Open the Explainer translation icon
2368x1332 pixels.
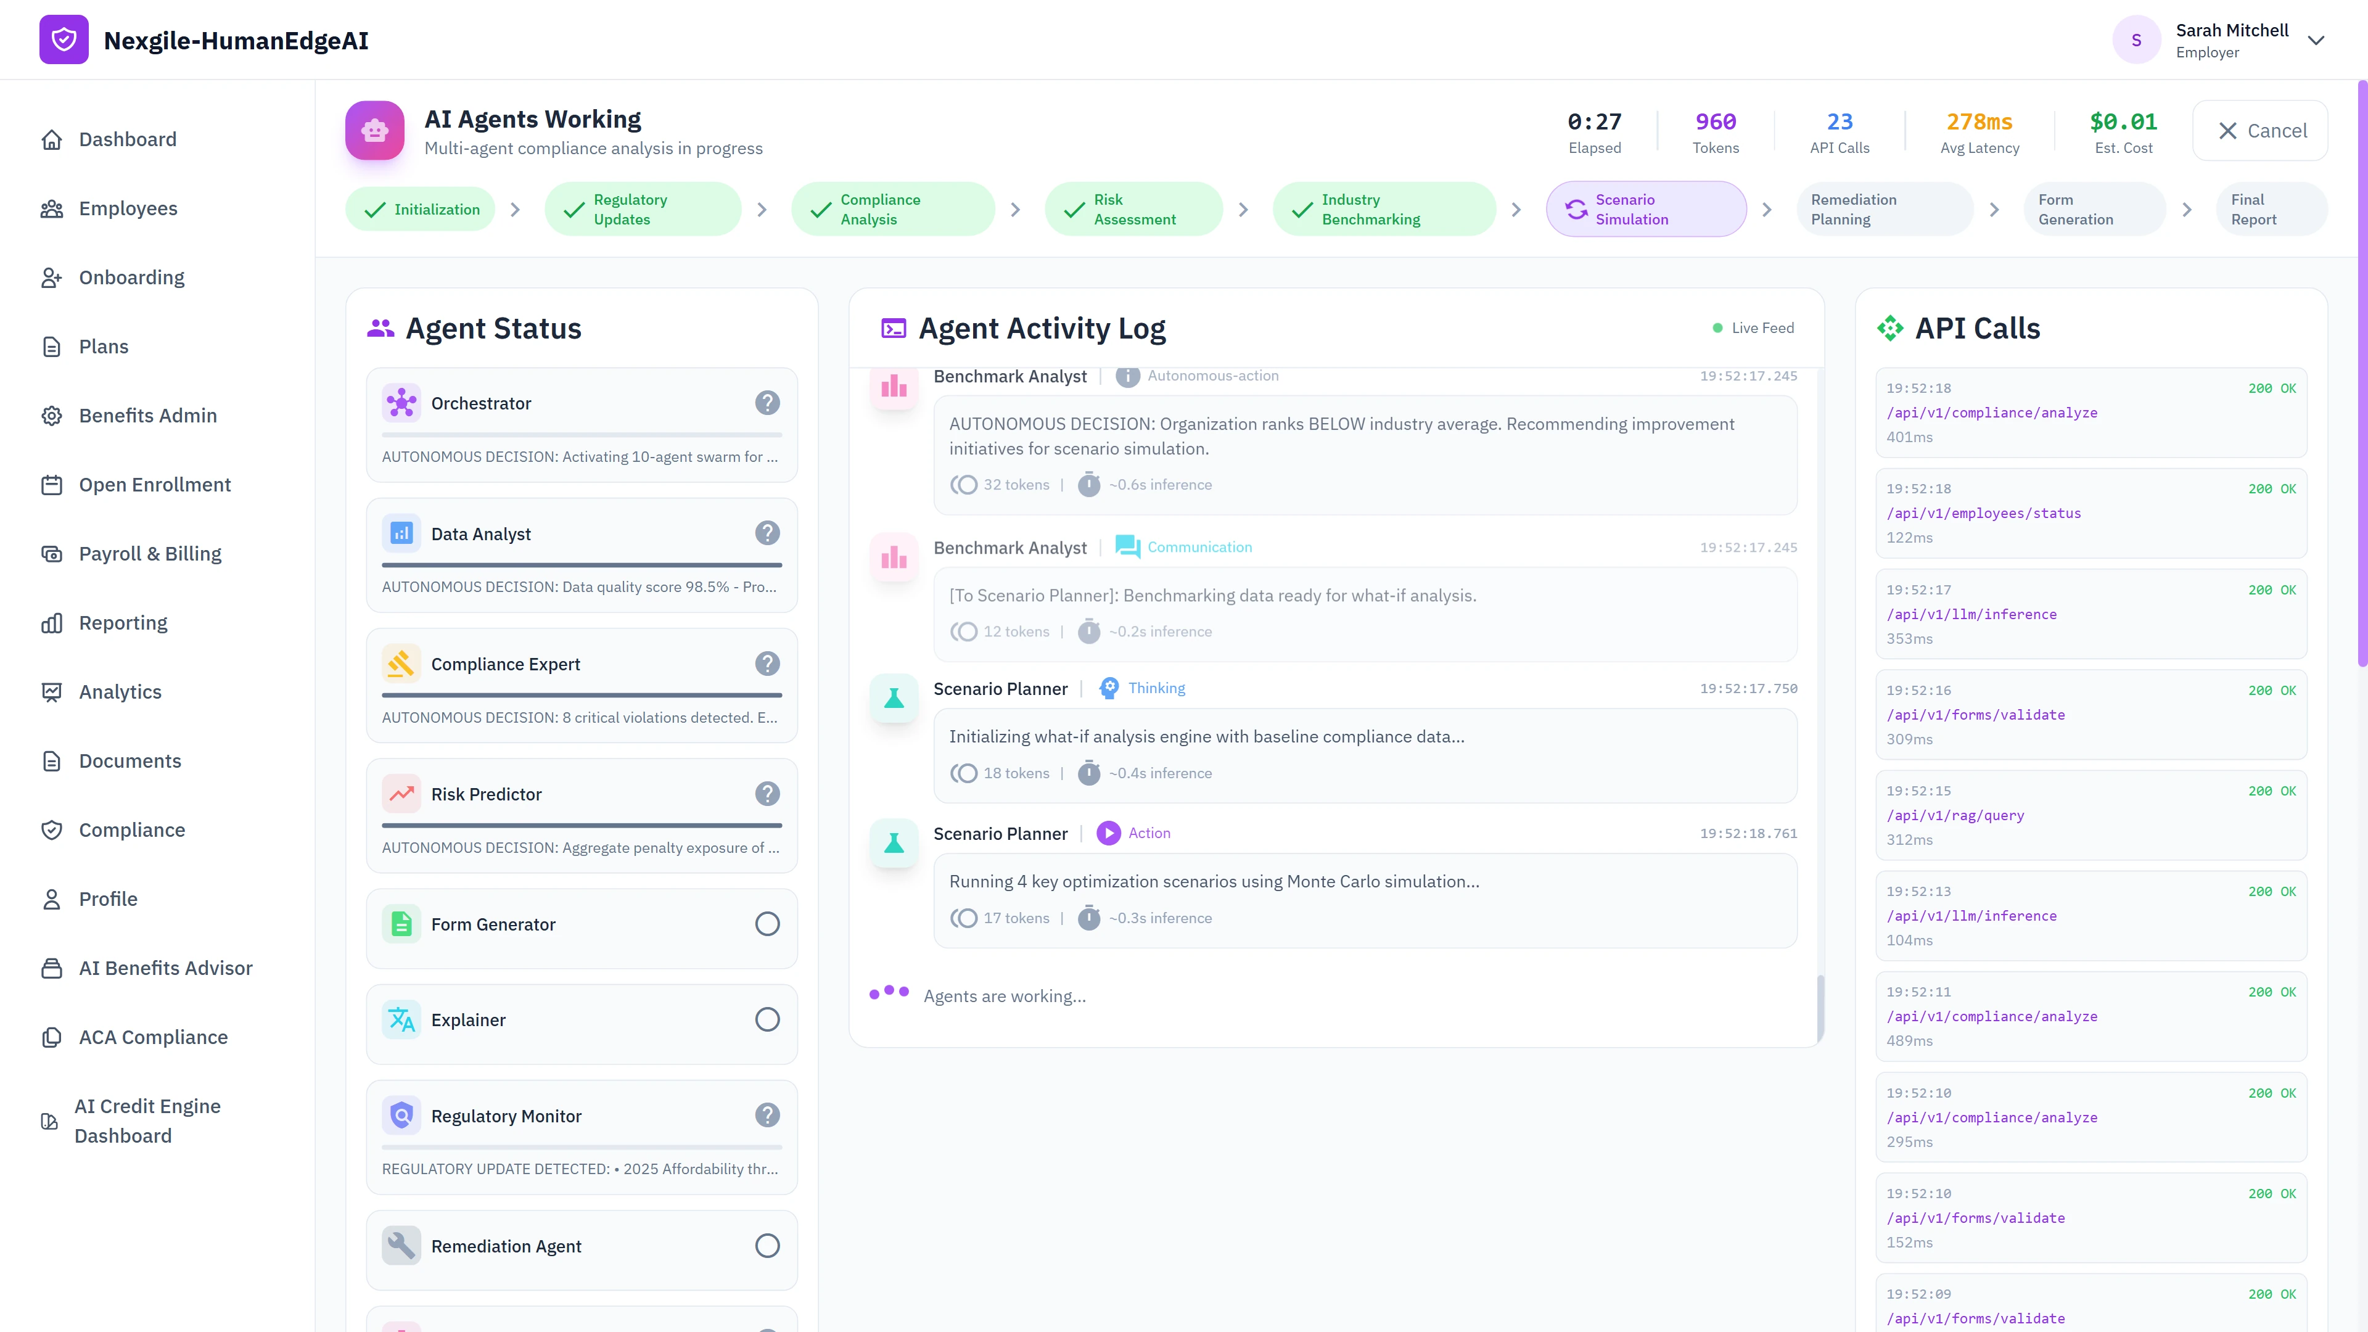click(x=401, y=1019)
